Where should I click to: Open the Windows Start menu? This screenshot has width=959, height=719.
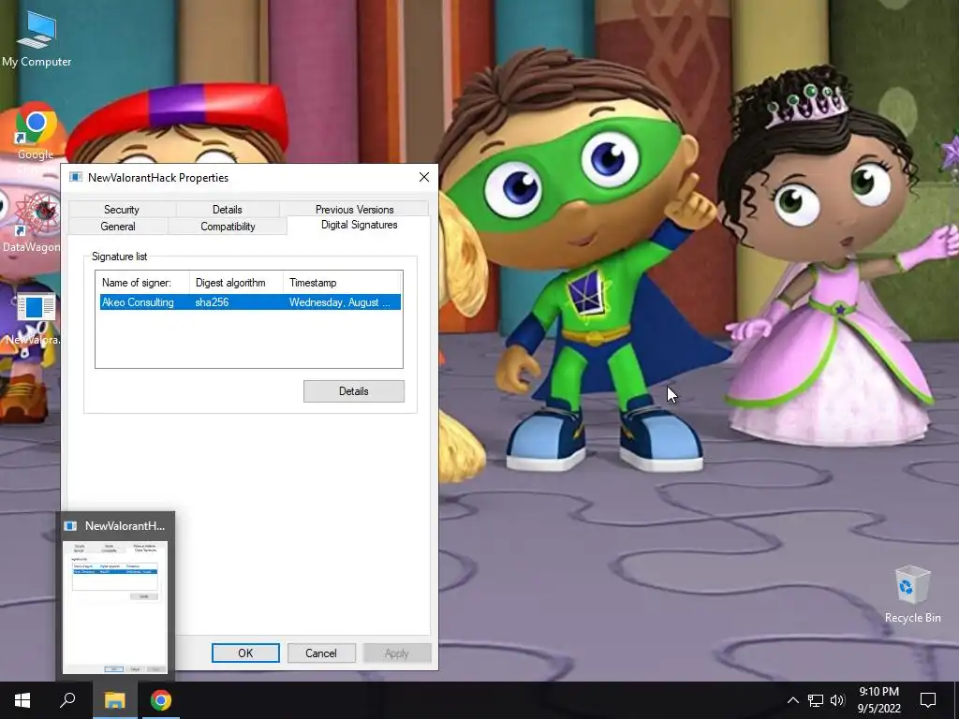(x=22, y=700)
